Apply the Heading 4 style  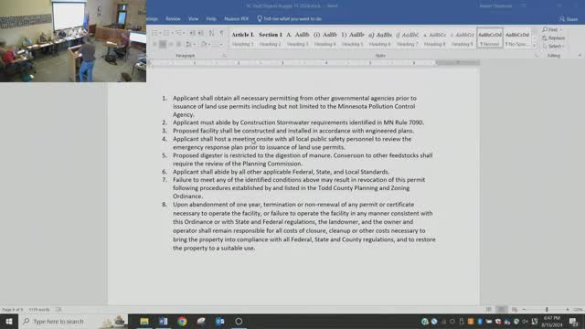click(325, 38)
